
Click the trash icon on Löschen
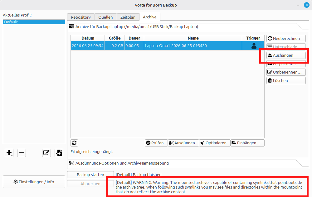click(270, 80)
